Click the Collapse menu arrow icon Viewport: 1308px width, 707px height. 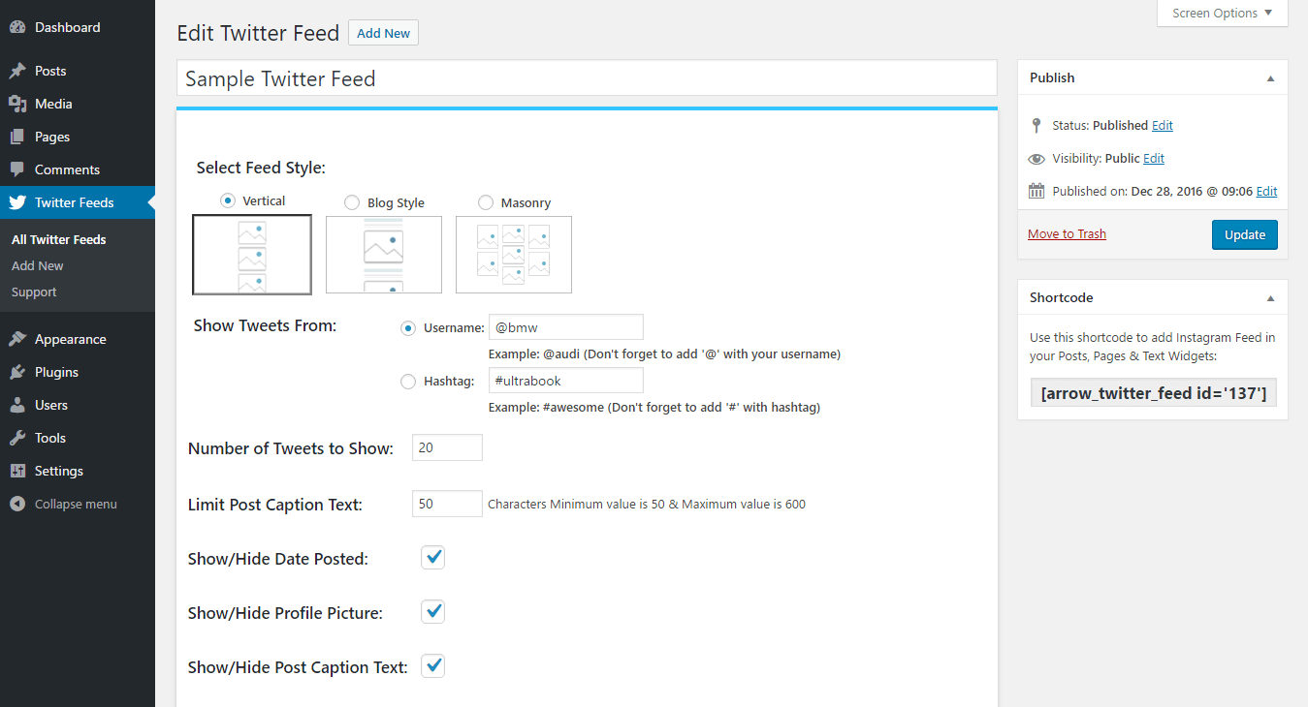click(x=17, y=504)
